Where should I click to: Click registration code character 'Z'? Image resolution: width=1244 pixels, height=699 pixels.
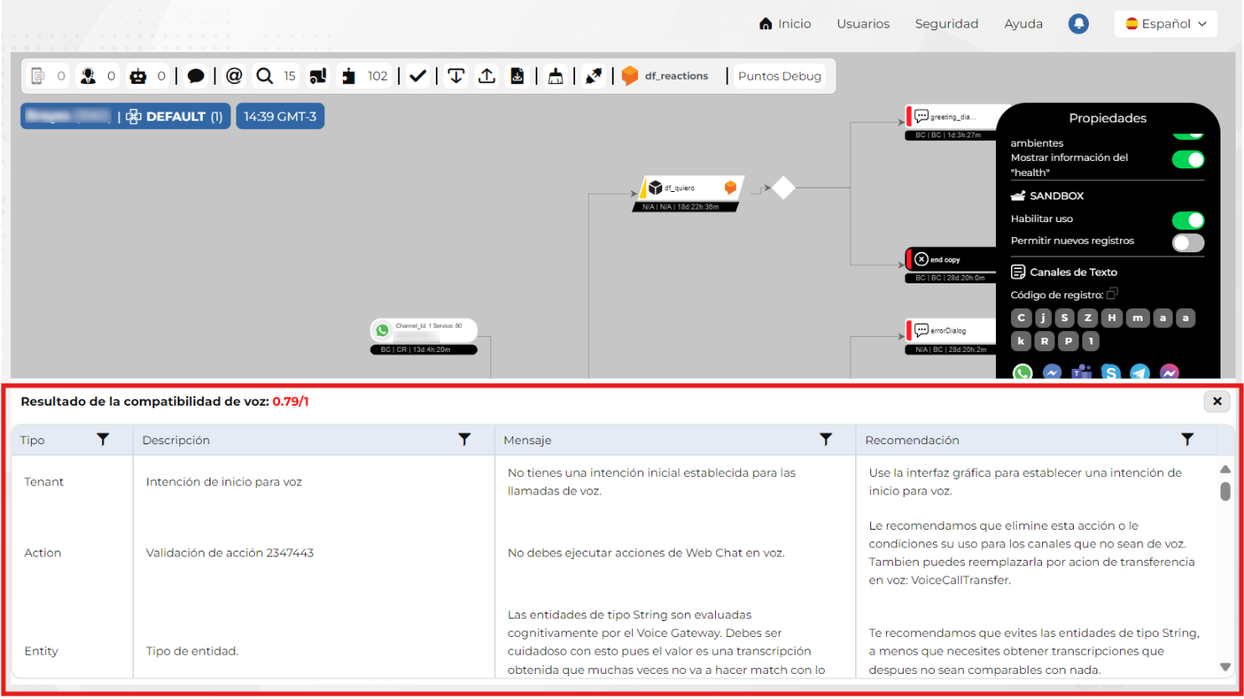point(1088,318)
